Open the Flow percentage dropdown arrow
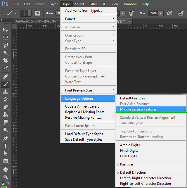Viewport: 187px width, 188px height. point(161,13)
